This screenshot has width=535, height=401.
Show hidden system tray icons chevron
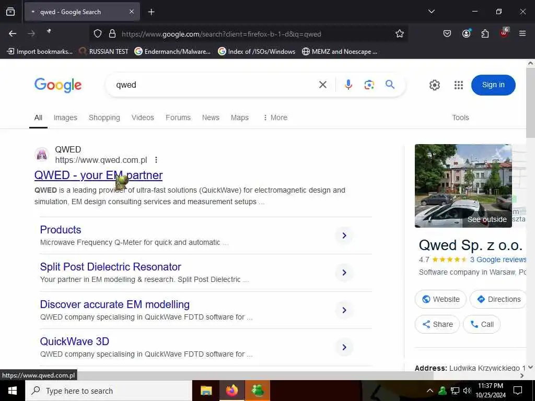click(x=430, y=391)
